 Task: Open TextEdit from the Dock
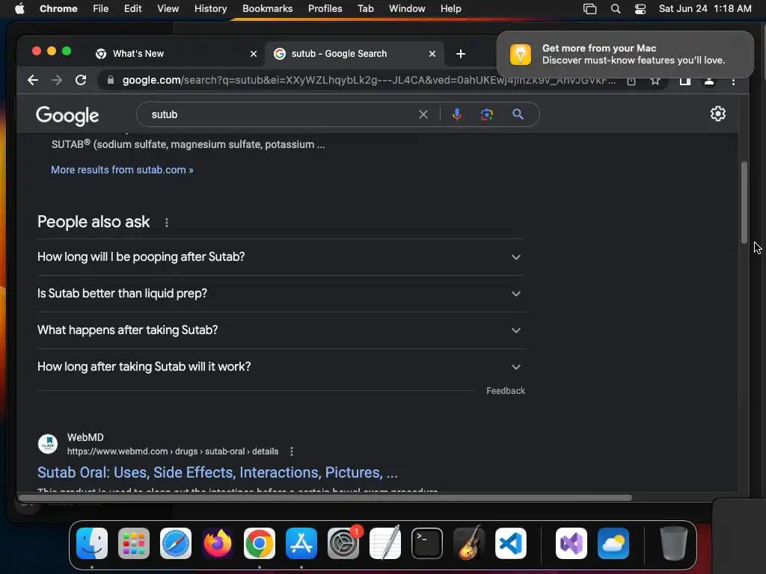pyautogui.click(x=385, y=543)
